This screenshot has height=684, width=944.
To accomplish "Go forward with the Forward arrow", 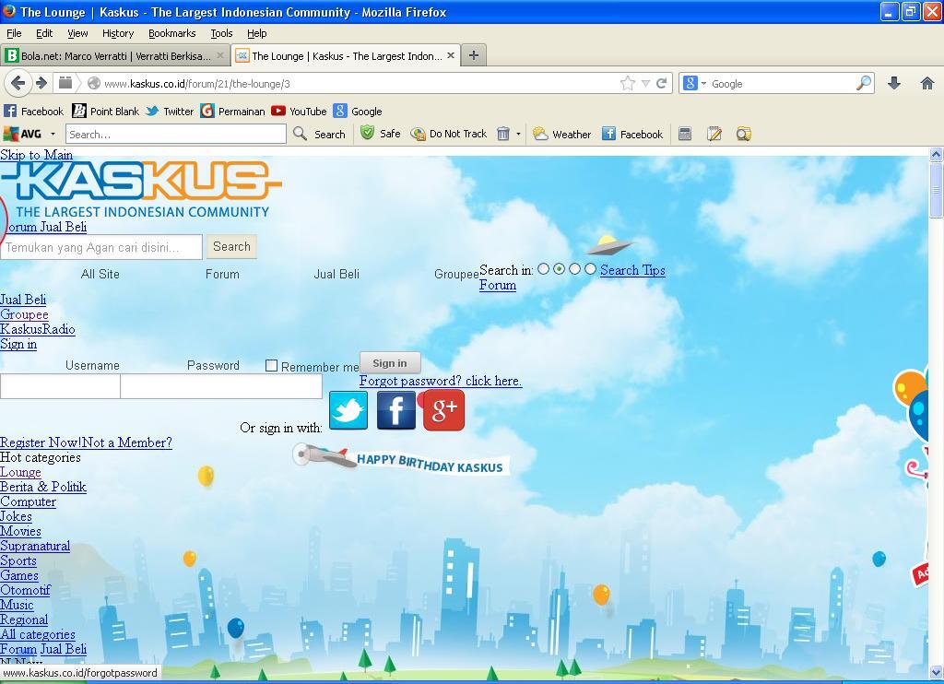I will coord(41,83).
